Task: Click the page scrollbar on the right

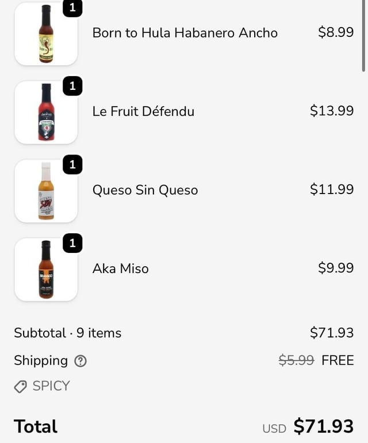Action: [x=364, y=35]
